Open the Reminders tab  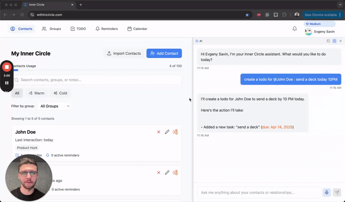click(x=106, y=29)
